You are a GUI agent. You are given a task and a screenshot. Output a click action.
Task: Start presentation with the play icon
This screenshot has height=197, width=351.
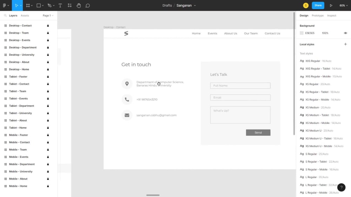point(331,5)
